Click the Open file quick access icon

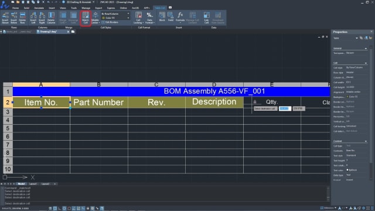[18, 2]
